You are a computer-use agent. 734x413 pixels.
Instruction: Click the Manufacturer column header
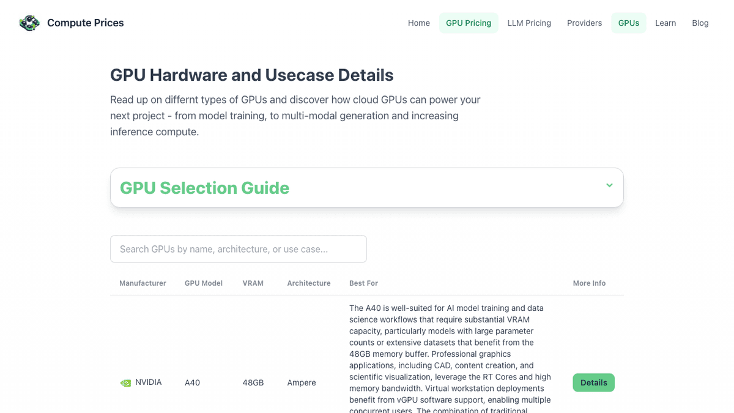pos(143,283)
